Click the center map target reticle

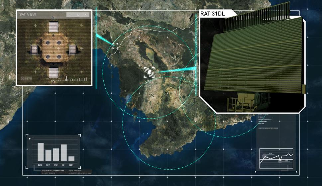pos(149,72)
